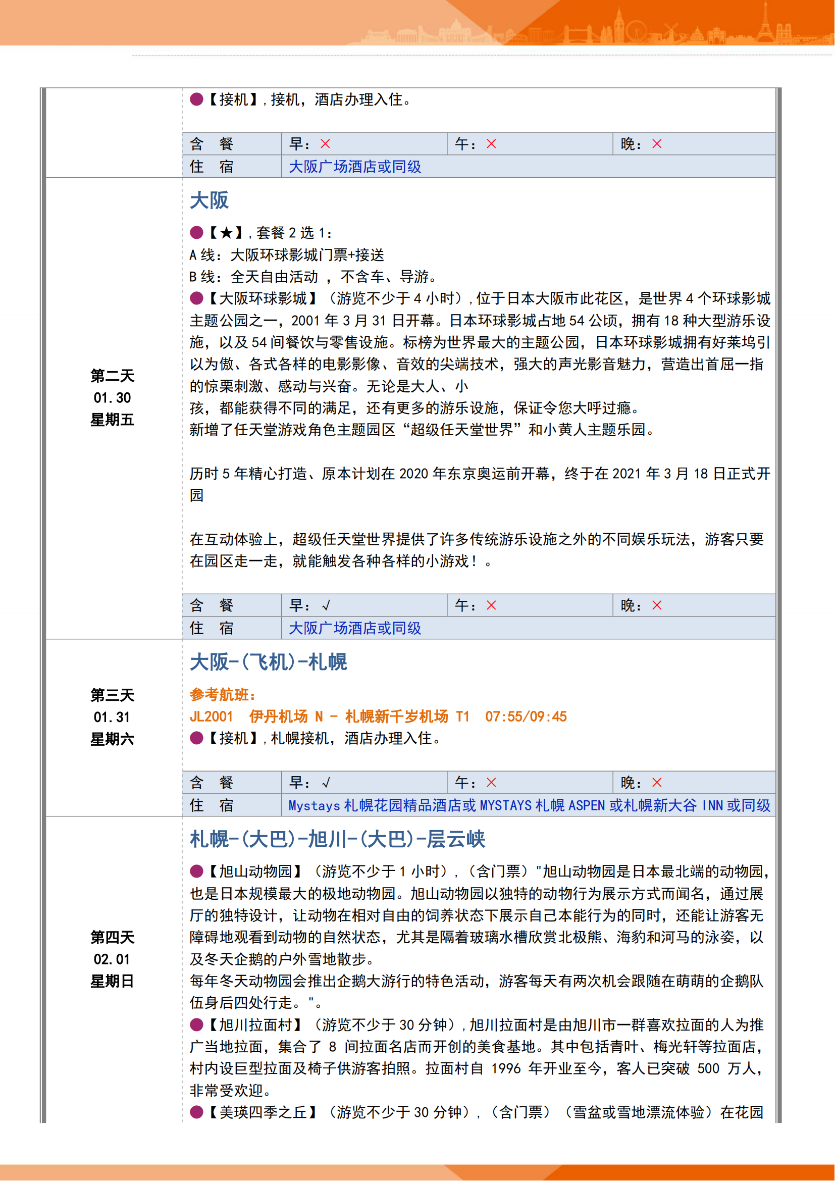The image size is (835, 1181).
Task: Click the 参考航班 label
Action: point(222,694)
